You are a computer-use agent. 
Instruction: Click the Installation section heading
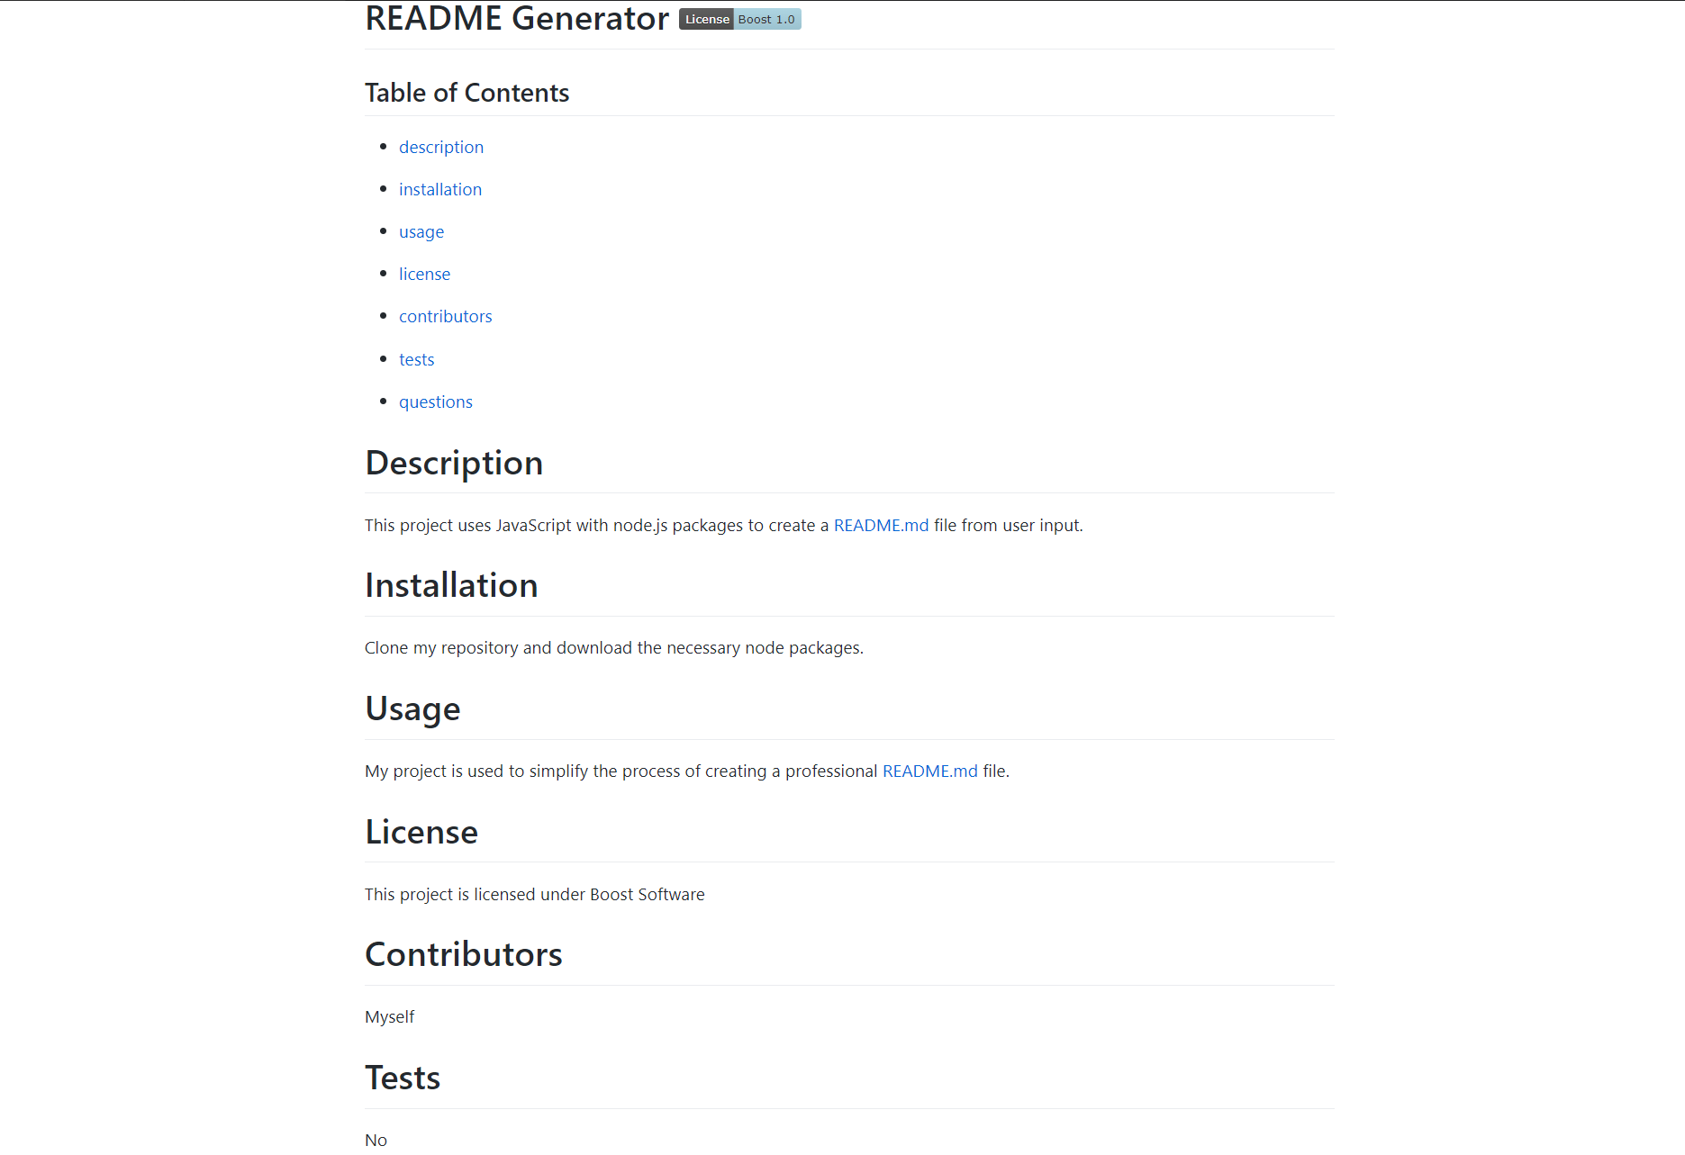click(451, 585)
